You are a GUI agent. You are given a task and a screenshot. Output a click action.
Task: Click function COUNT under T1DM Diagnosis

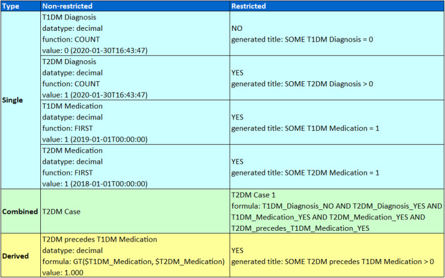coord(70,39)
